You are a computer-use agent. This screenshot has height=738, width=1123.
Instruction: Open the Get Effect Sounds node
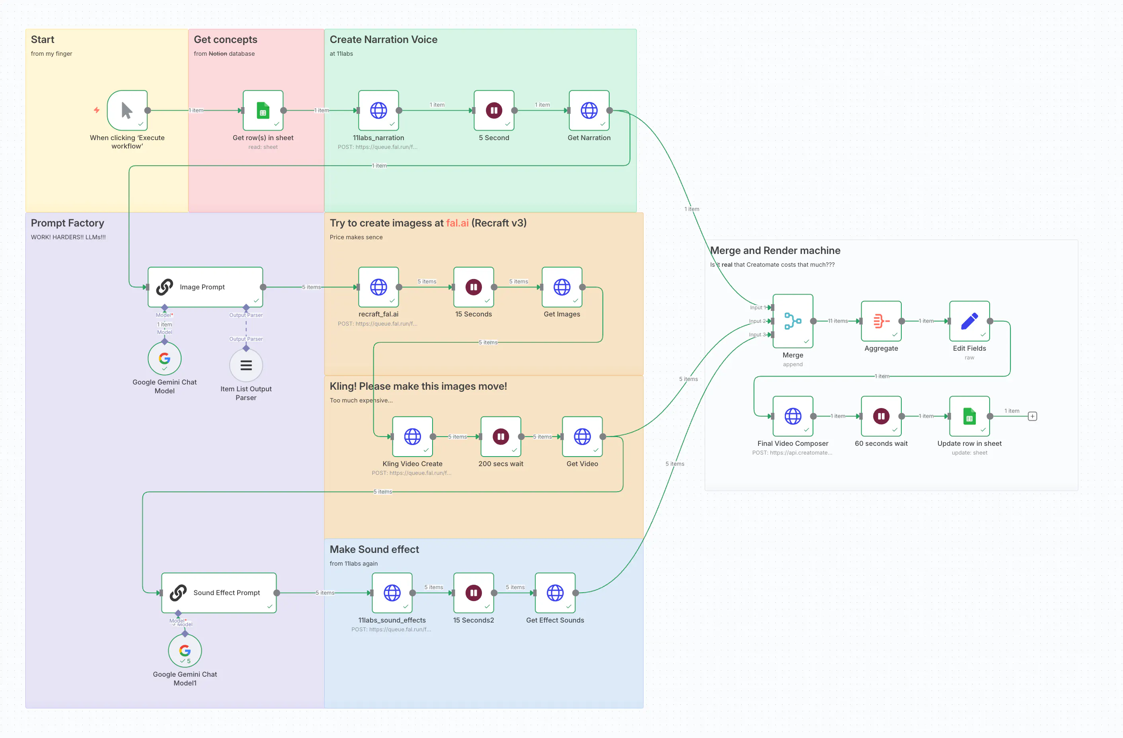click(x=555, y=593)
